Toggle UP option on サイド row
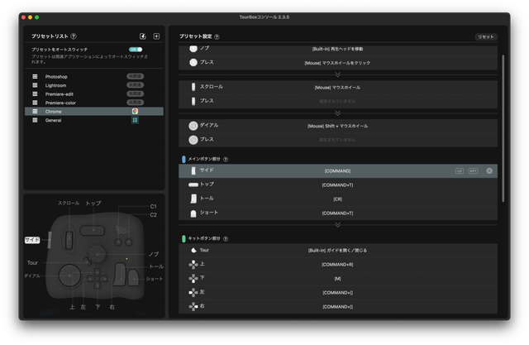The height and width of the screenshot is (345, 529). coord(460,171)
